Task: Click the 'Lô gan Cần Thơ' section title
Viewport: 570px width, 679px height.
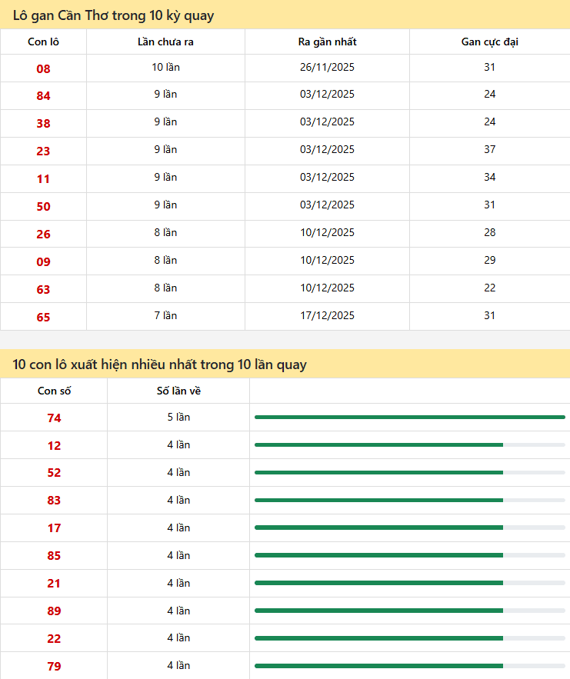Action: pyautogui.click(x=113, y=15)
